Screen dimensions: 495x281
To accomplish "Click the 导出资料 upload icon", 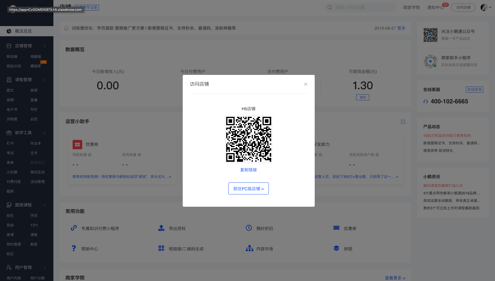I will (161, 228).
